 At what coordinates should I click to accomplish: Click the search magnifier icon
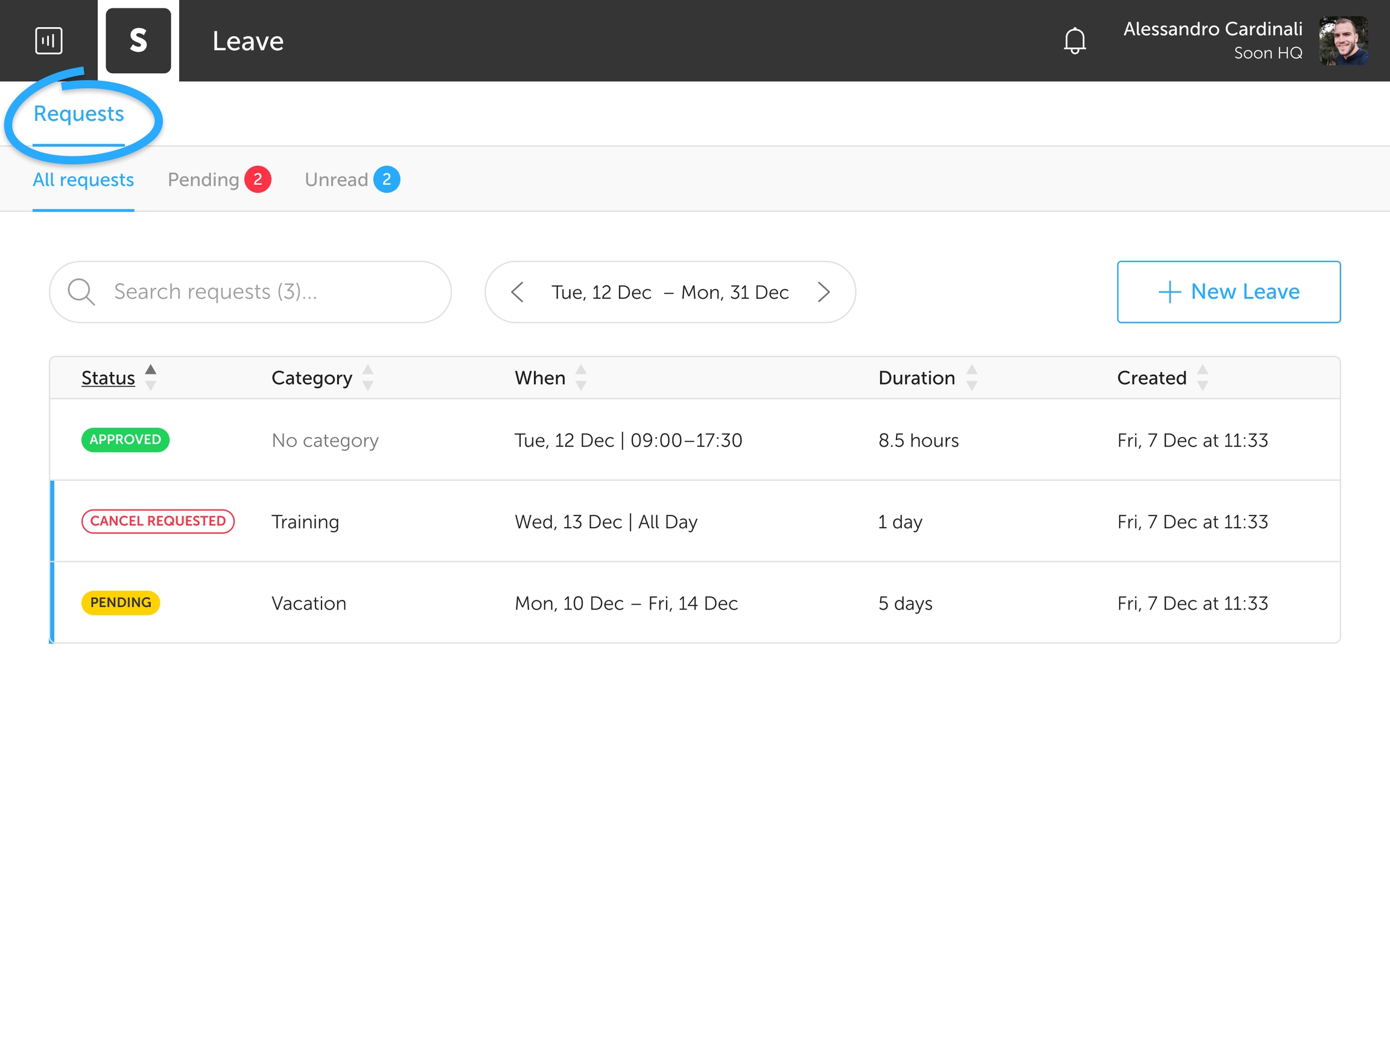point(81,292)
